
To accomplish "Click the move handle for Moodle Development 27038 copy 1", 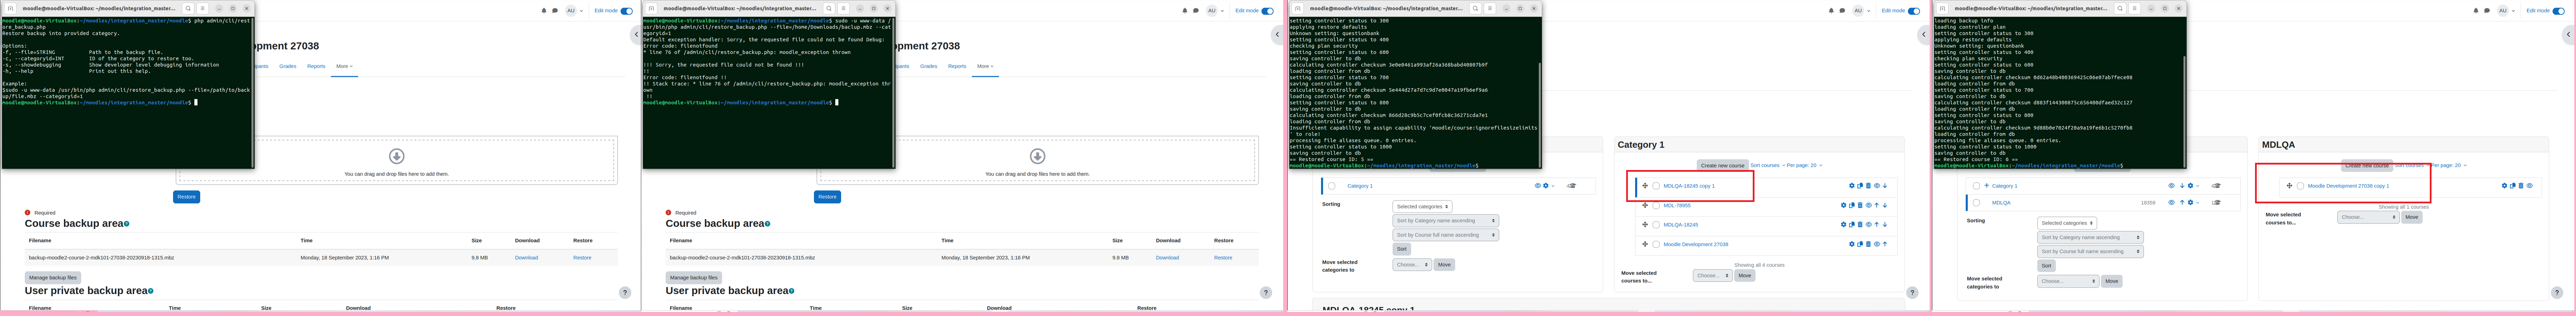I will 2289,186.
